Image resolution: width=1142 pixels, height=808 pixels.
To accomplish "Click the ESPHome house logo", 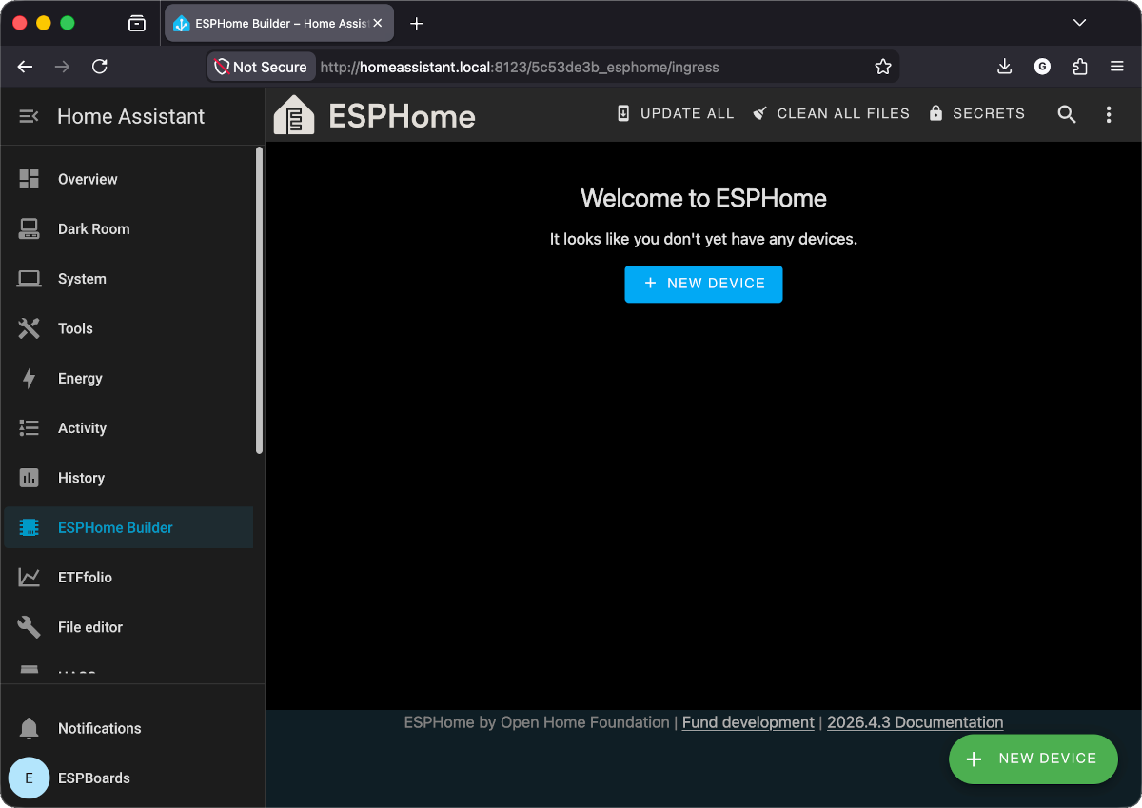I will 294,115.
